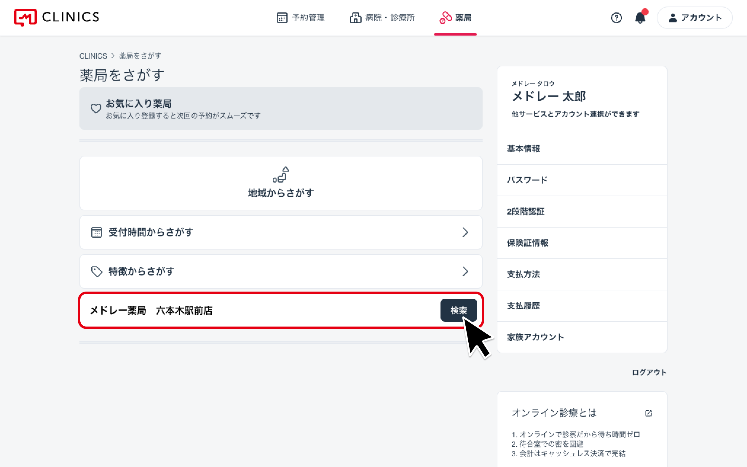Click the 薬局をさがす breadcrumb
This screenshot has width=747, height=467.
coord(140,56)
